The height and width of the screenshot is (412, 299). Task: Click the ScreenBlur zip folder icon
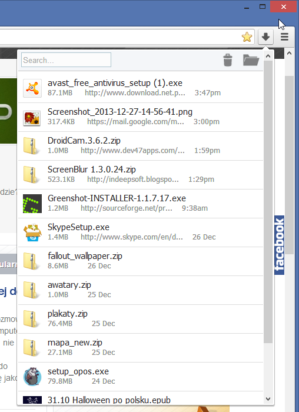(x=32, y=175)
